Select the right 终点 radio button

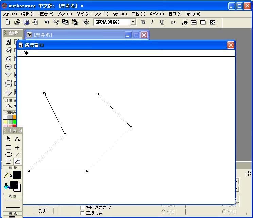(224, 212)
